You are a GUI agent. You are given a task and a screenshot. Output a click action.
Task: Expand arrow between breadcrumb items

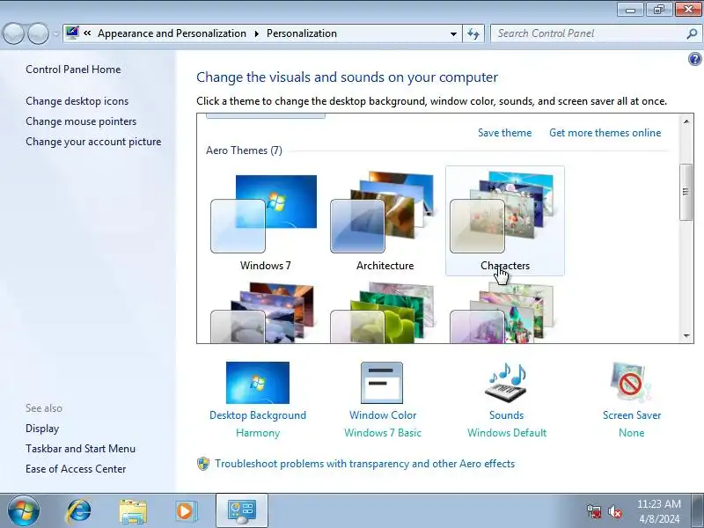point(256,33)
